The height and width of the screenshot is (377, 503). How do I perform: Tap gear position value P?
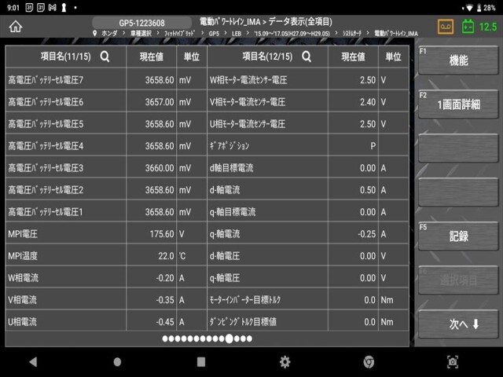pyautogui.click(x=373, y=146)
